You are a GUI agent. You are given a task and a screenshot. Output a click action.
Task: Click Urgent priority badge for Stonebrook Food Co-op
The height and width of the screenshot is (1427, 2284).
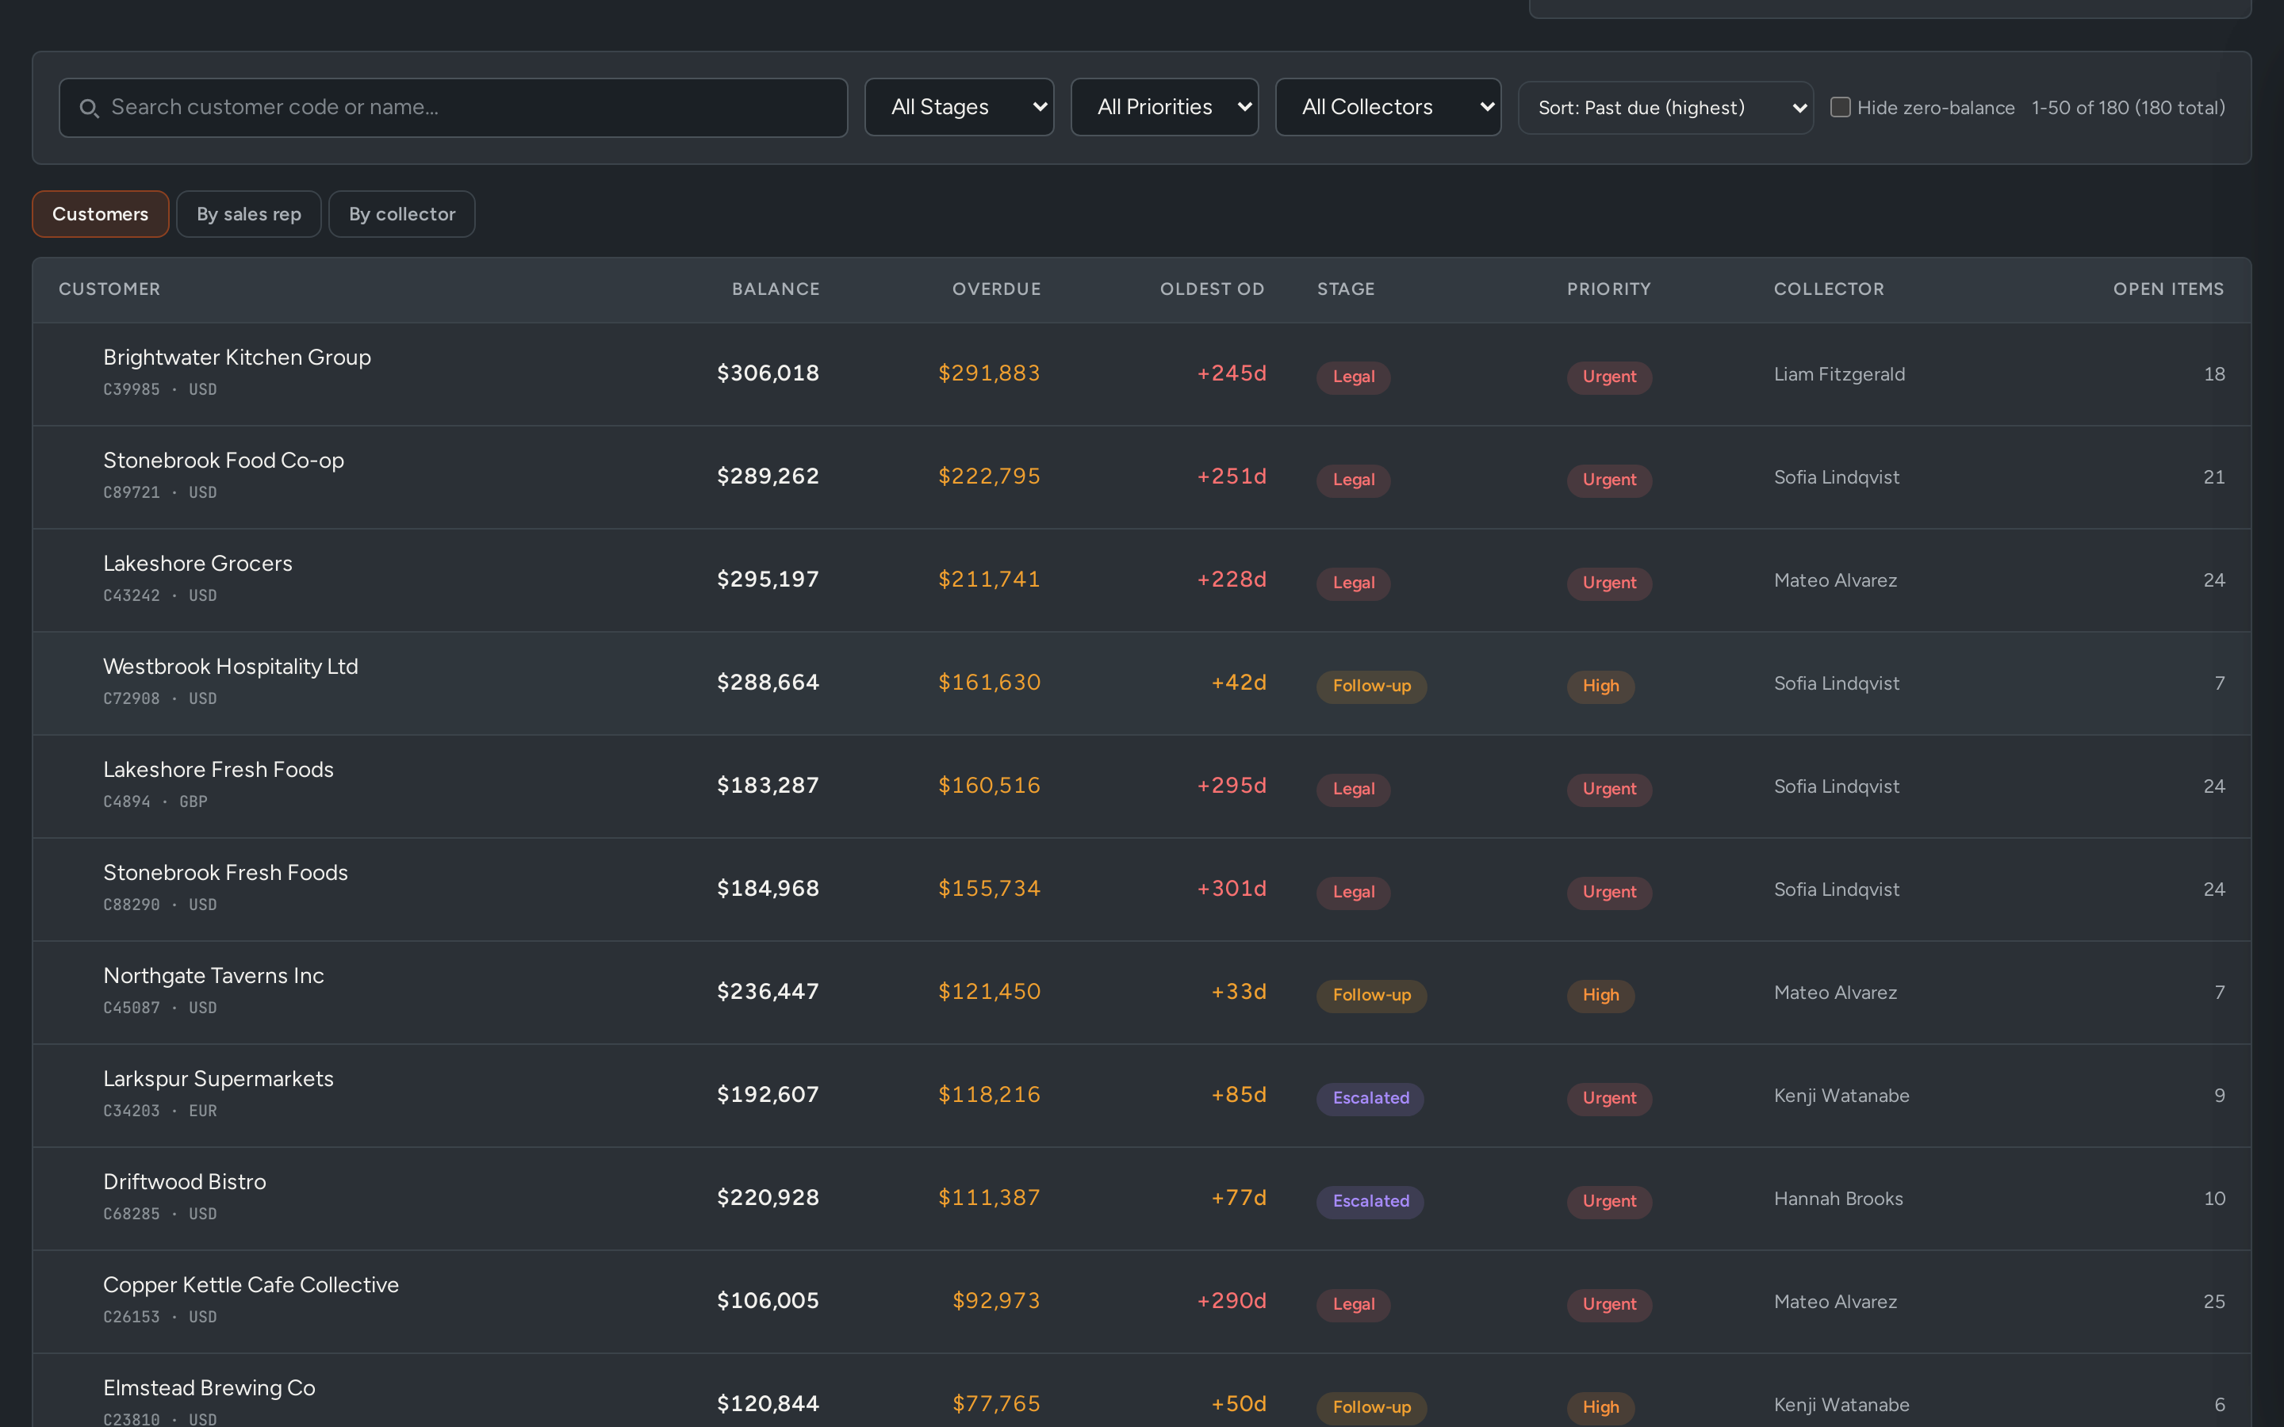(1609, 480)
